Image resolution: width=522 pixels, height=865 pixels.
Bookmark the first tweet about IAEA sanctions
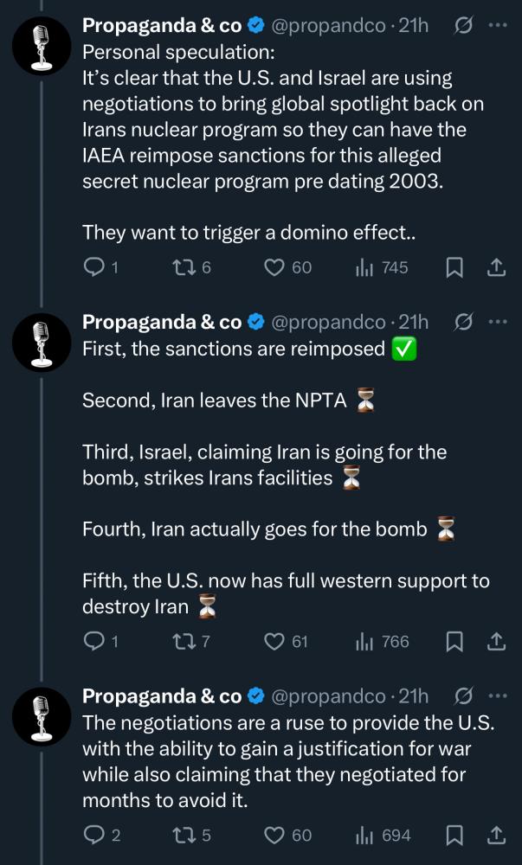454,267
